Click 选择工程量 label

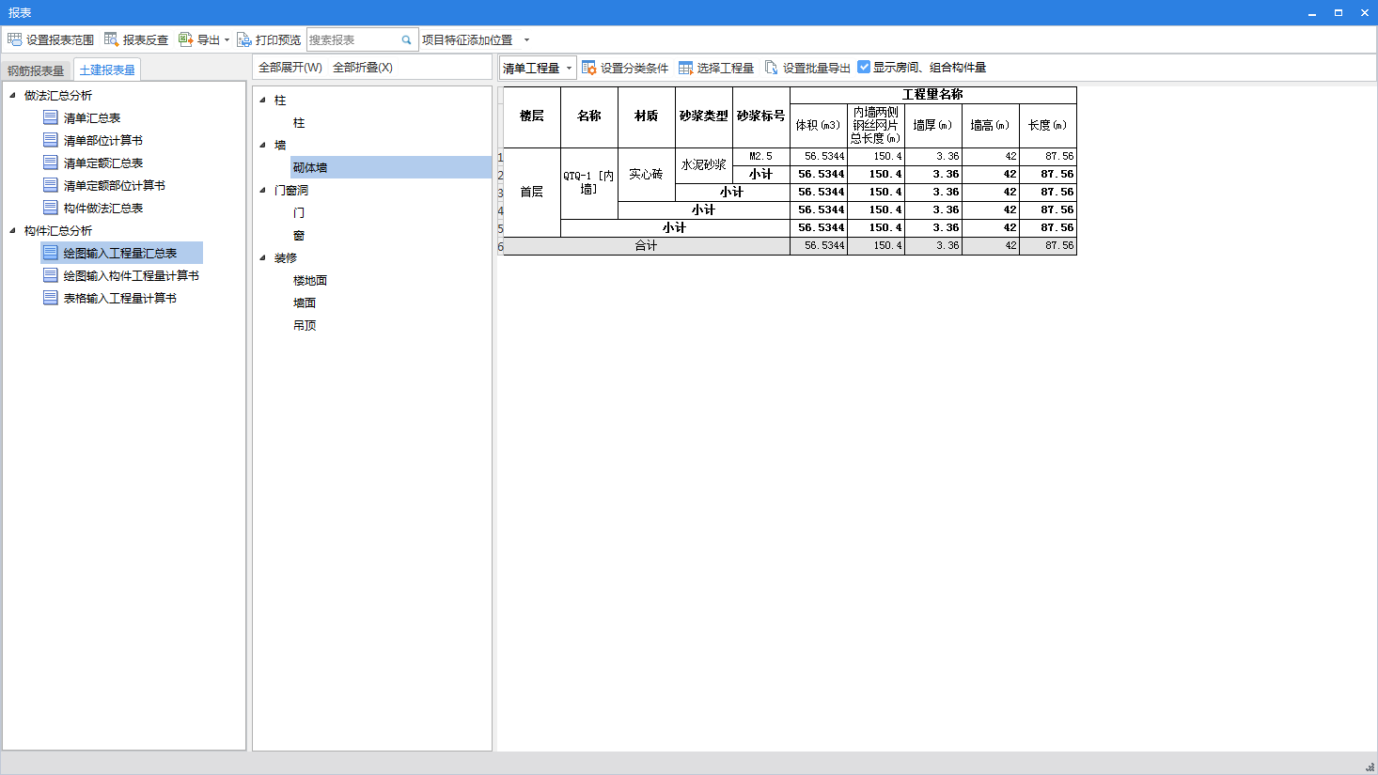[726, 69]
